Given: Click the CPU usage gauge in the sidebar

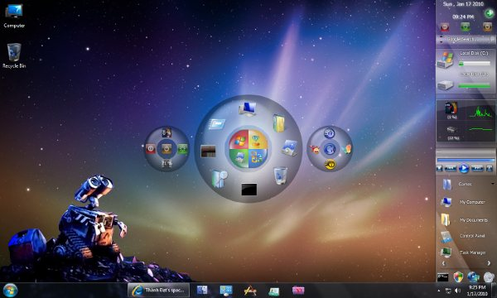Looking at the screenshot, I should tap(451, 108).
